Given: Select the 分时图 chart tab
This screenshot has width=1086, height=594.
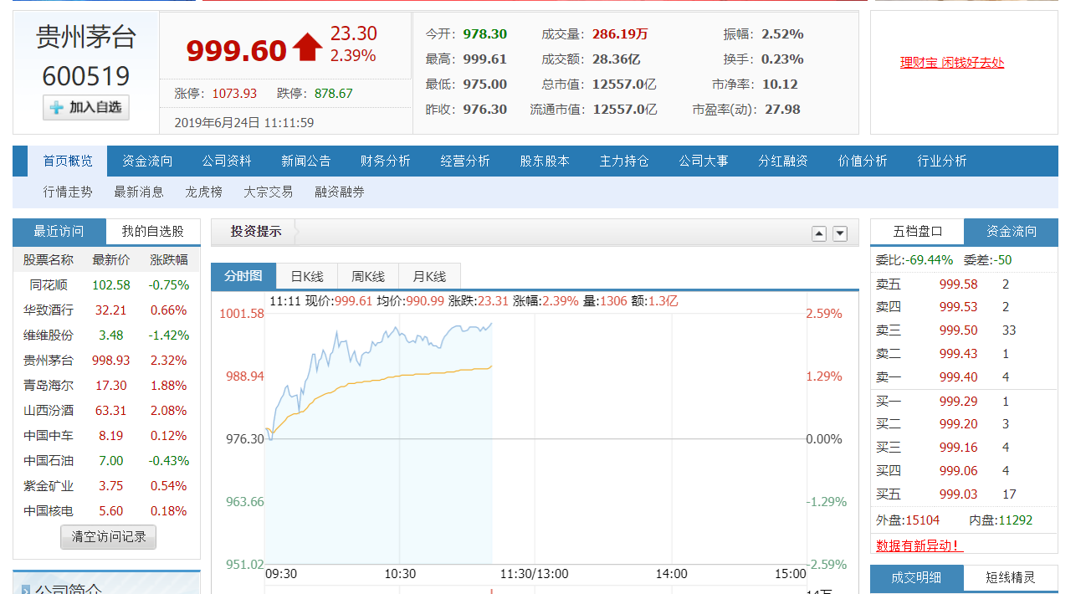Looking at the screenshot, I should point(243,276).
